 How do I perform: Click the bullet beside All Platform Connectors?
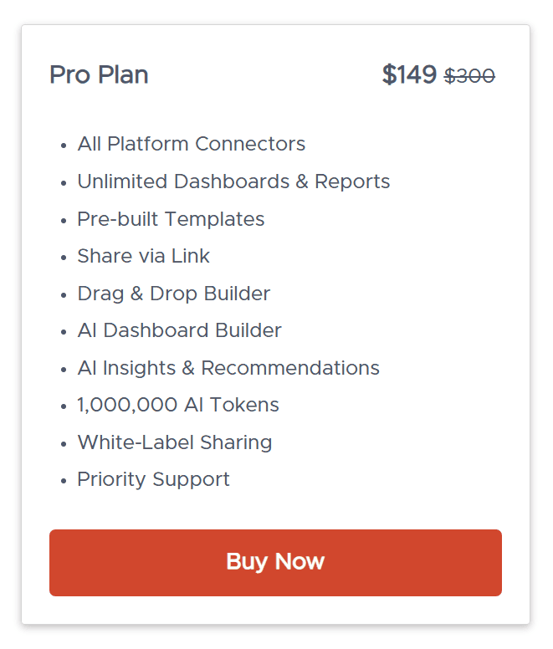coord(64,146)
